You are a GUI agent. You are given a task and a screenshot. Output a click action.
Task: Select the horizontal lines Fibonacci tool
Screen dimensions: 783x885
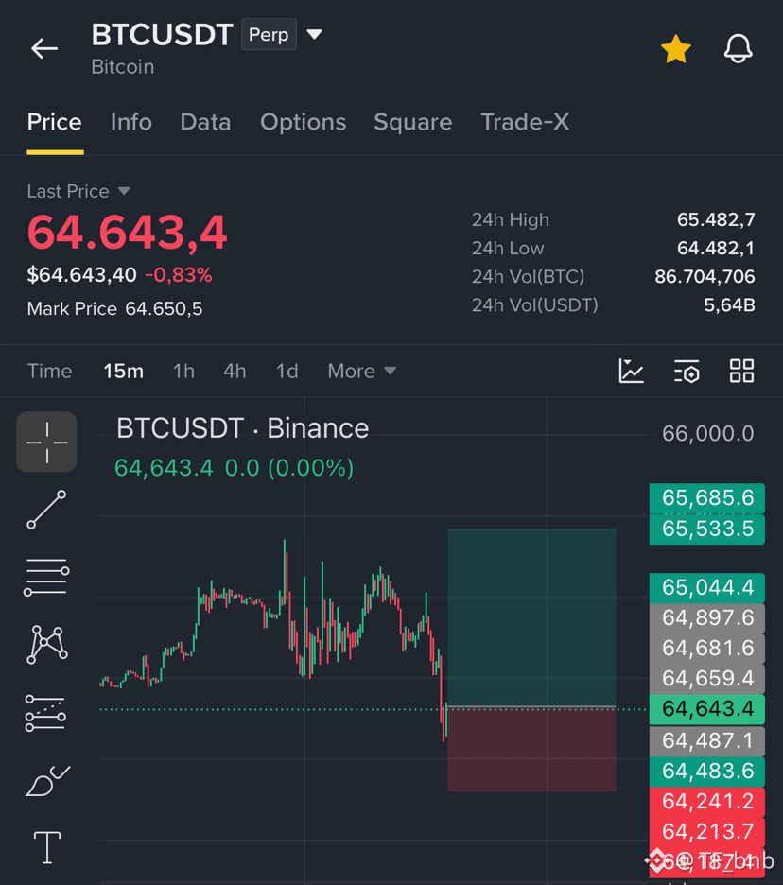tap(46, 578)
